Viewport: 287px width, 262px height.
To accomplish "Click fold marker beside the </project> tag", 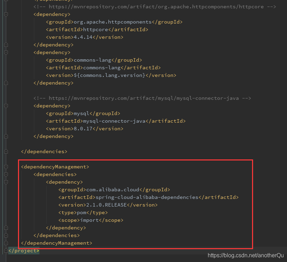I will pyautogui.click(x=6, y=251).
